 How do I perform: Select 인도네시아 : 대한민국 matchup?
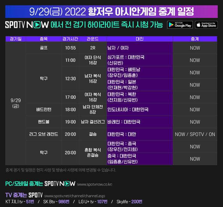pyautogui.click(x=140, y=110)
